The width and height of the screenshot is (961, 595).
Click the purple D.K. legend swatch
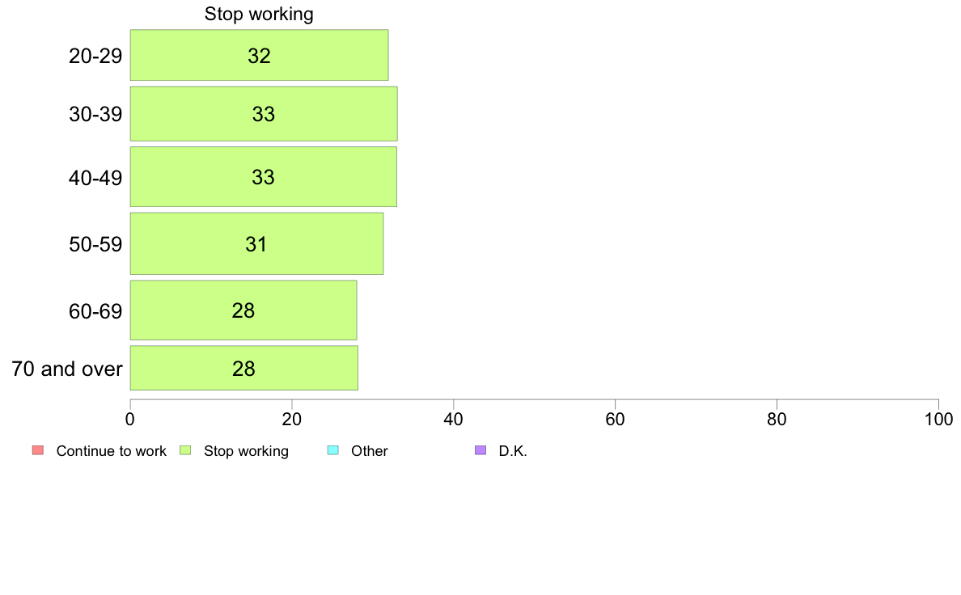coord(480,450)
